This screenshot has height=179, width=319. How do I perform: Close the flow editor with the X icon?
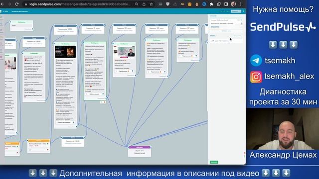pyautogui.click(x=243, y=11)
